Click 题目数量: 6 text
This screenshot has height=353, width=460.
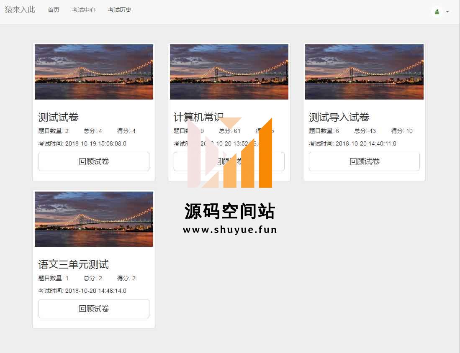(x=324, y=131)
